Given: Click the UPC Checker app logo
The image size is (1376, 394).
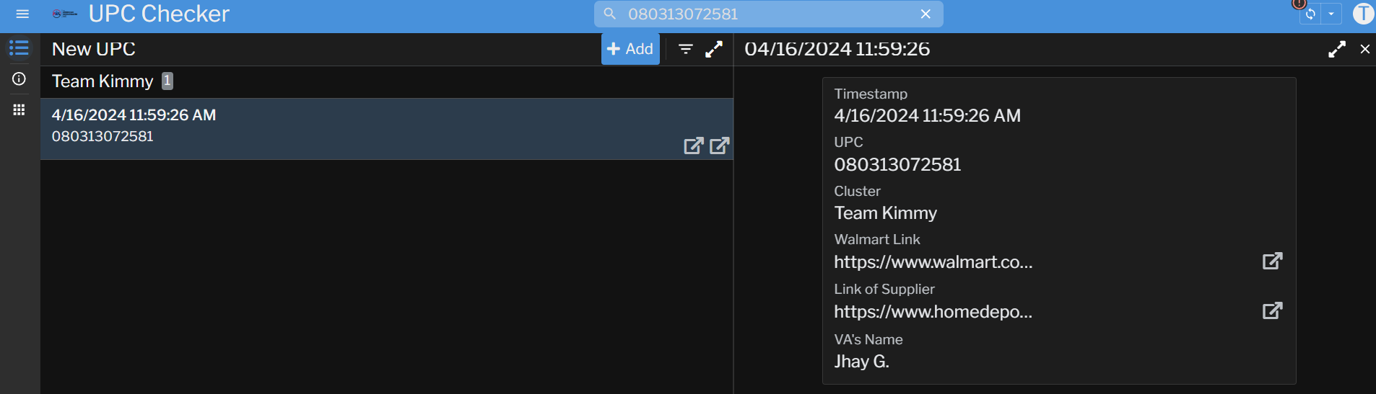Looking at the screenshot, I should [x=64, y=14].
